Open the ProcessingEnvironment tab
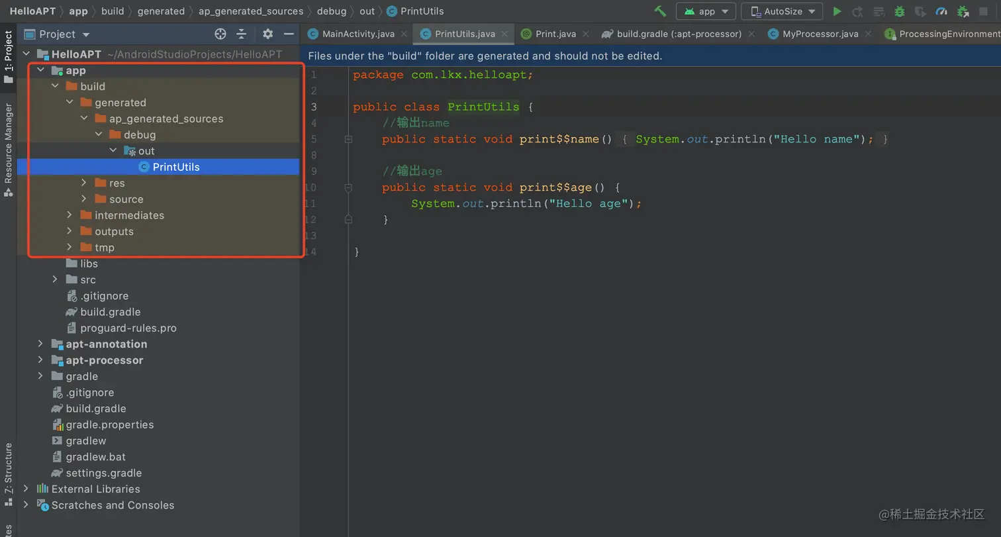 (943, 34)
